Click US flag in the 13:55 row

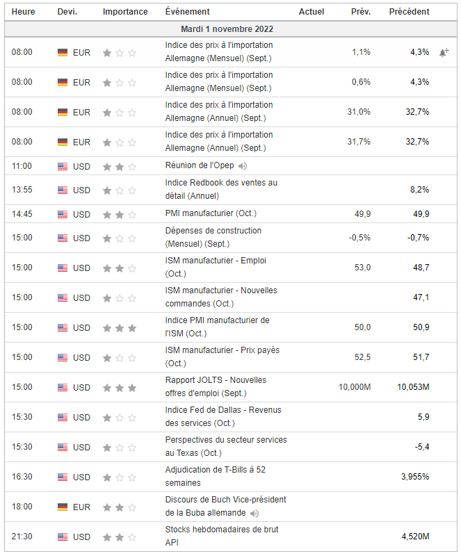pos(63,190)
